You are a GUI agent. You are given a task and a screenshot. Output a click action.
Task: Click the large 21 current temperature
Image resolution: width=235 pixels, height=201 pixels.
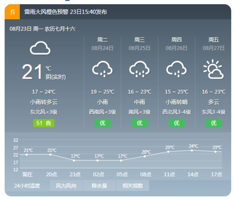pyautogui.click(x=32, y=72)
